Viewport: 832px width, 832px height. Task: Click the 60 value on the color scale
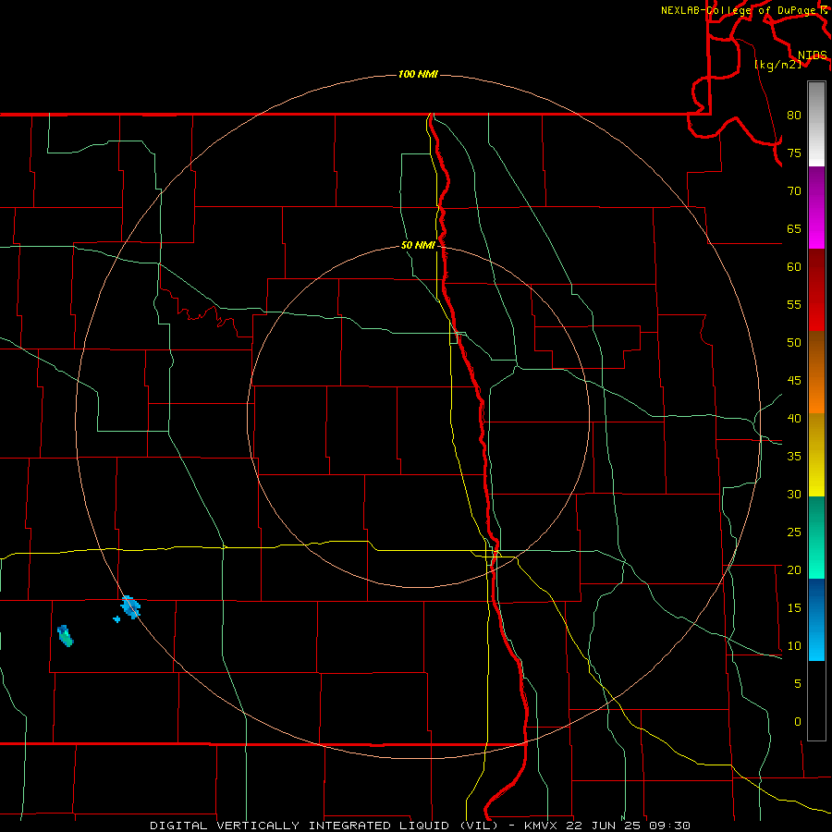coord(794,267)
